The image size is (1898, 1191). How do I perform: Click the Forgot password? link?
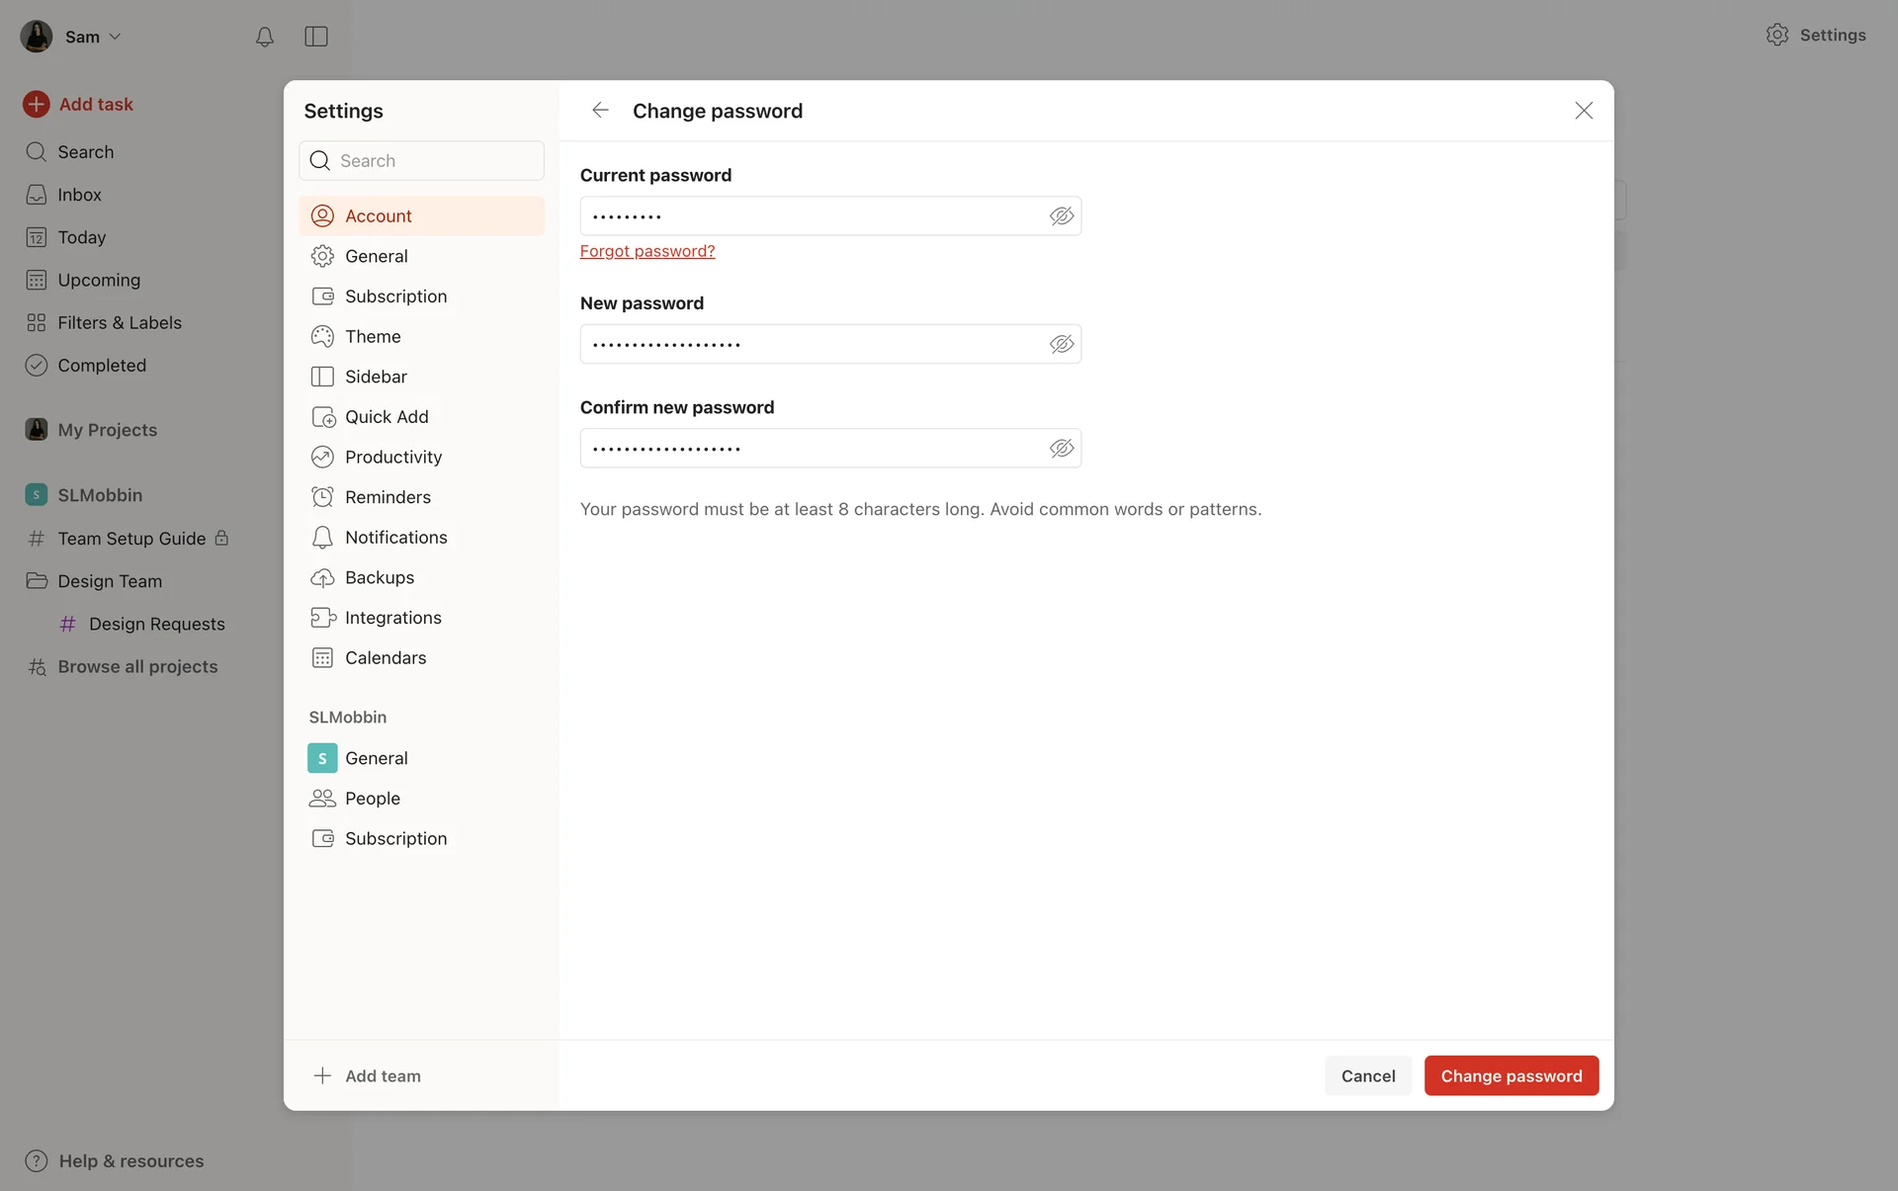coord(647,251)
